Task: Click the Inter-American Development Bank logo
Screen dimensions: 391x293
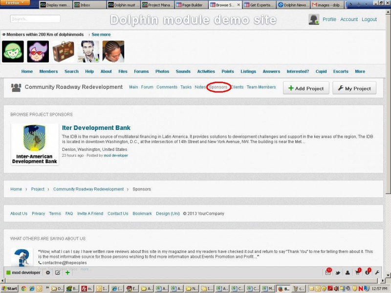Action: click(35, 145)
